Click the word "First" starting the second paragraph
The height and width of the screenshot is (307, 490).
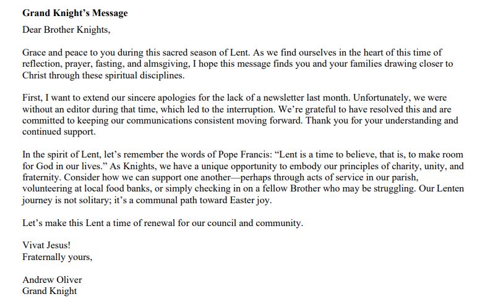pos(32,98)
